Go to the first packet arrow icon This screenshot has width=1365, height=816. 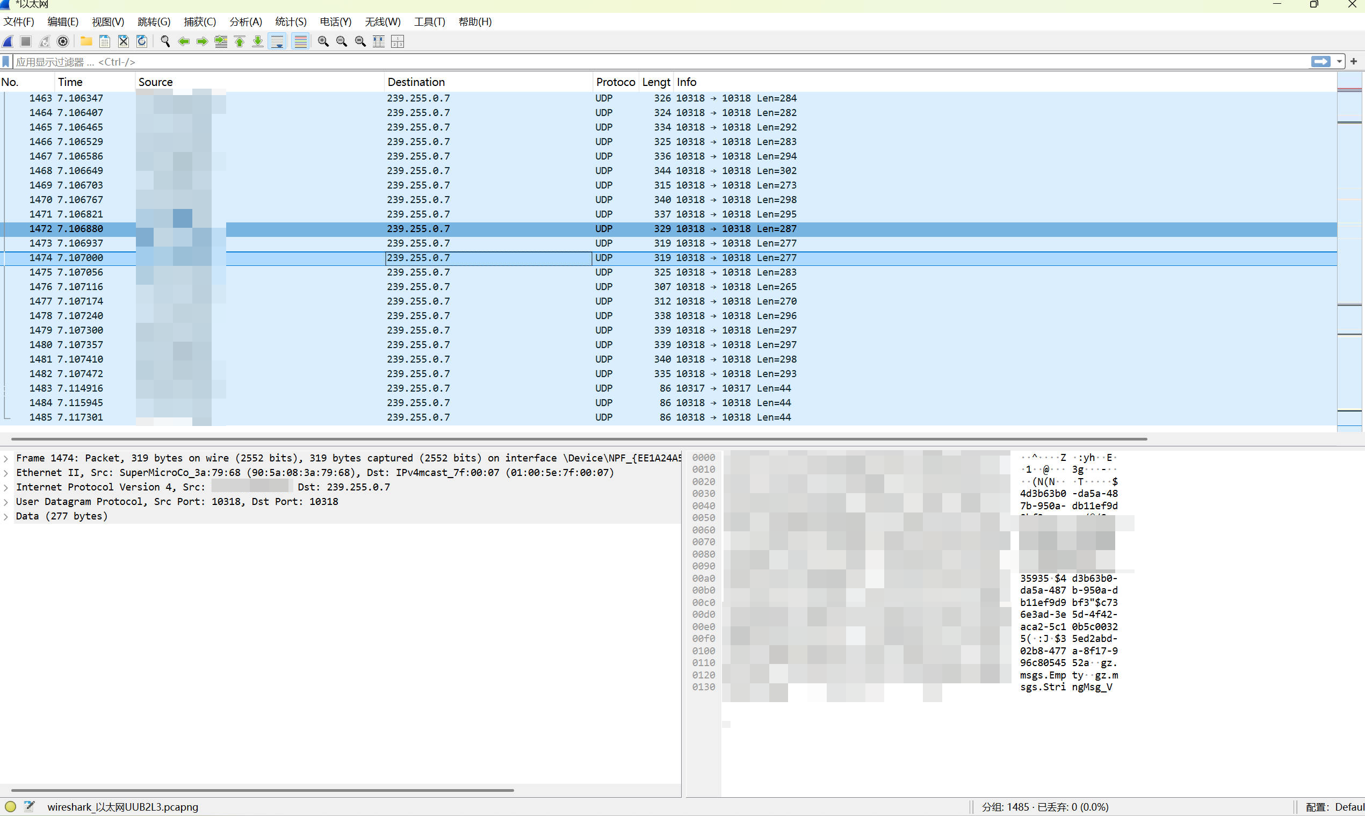pyautogui.click(x=240, y=41)
